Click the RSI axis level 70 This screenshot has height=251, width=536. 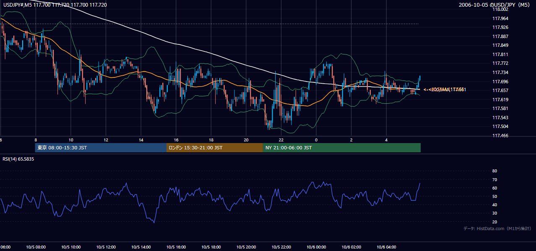pos(494,179)
